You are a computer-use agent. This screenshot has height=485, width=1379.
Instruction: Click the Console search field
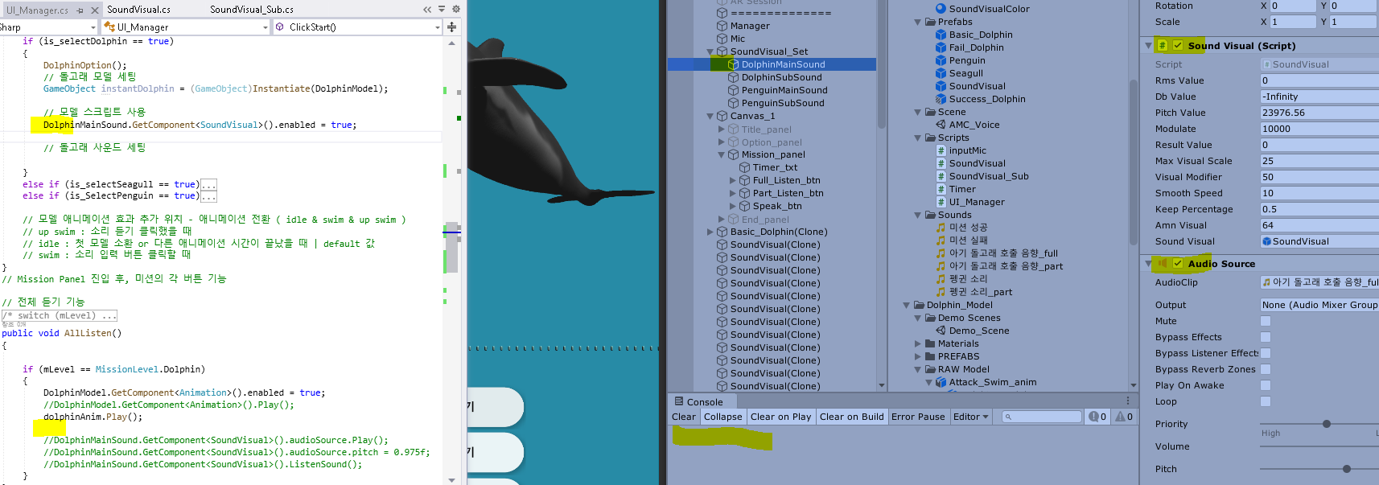(1042, 417)
